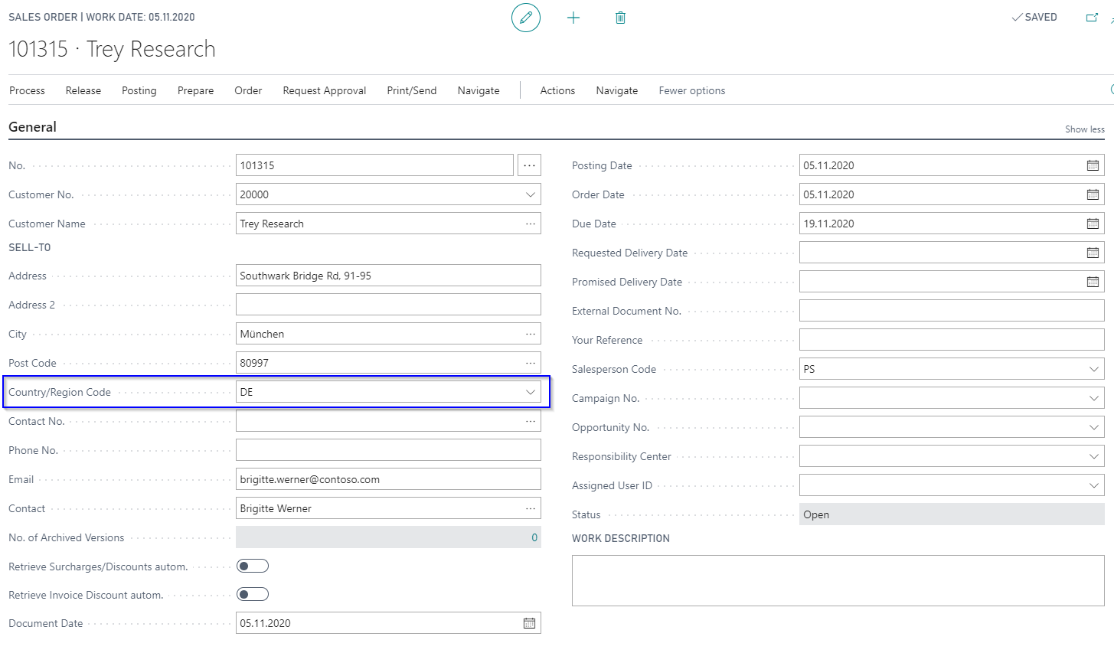Click the pencil edit icon
Viewport: 1114px width, 653px height.
[x=526, y=18]
